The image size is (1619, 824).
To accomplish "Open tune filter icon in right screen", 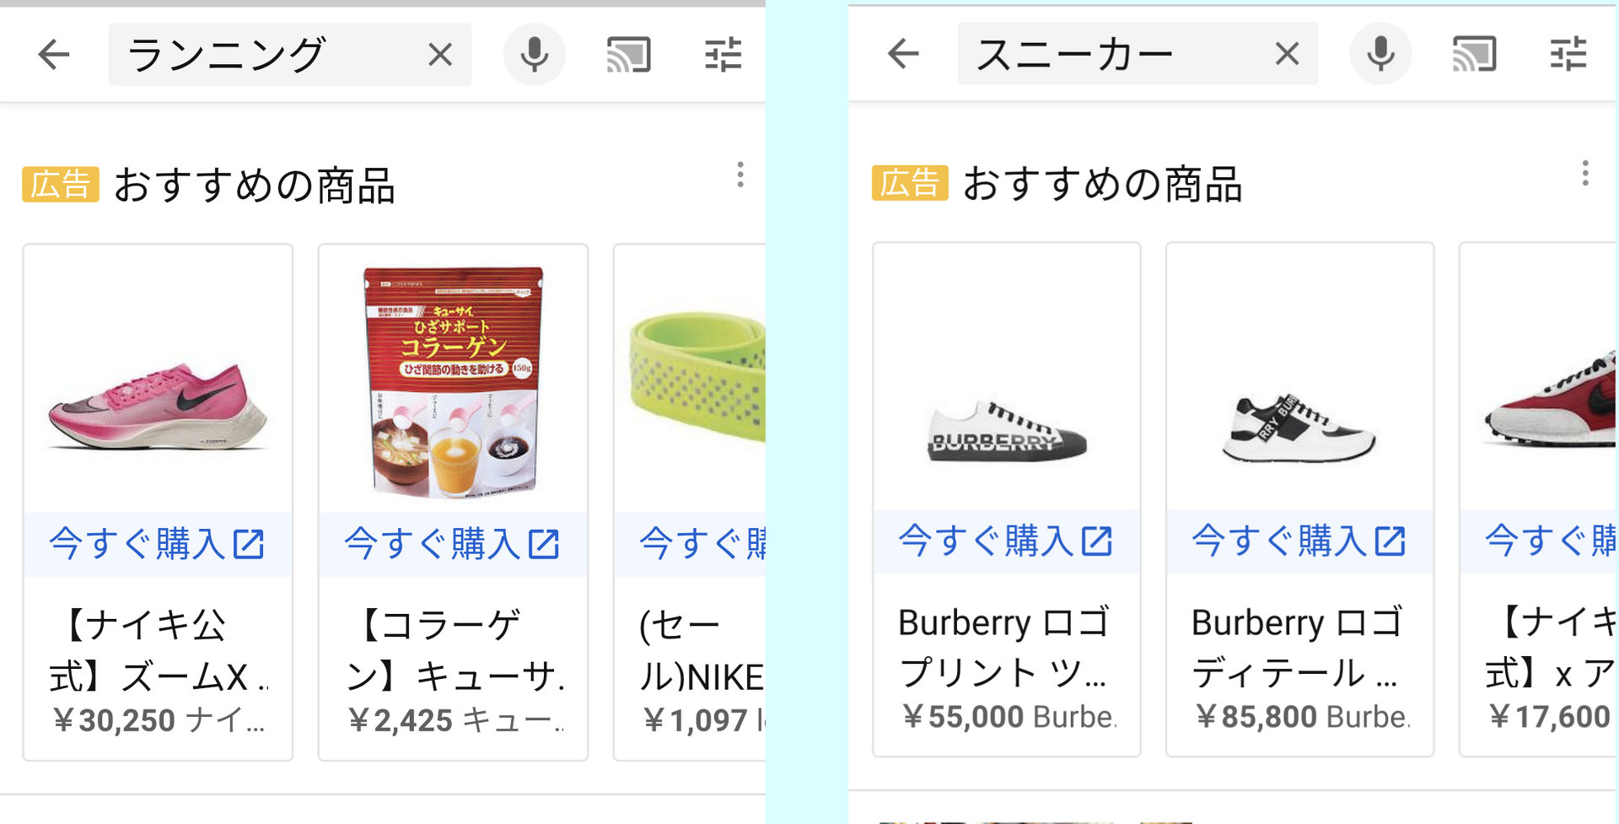I will pyautogui.click(x=1569, y=54).
